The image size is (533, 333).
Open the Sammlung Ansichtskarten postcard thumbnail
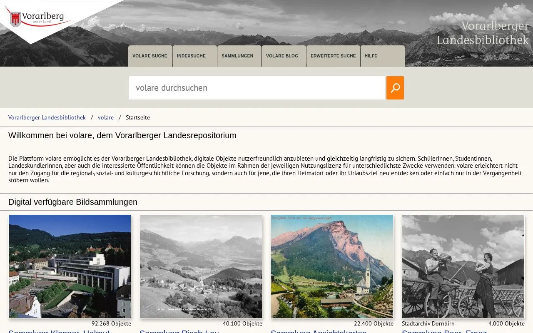tap(332, 266)
